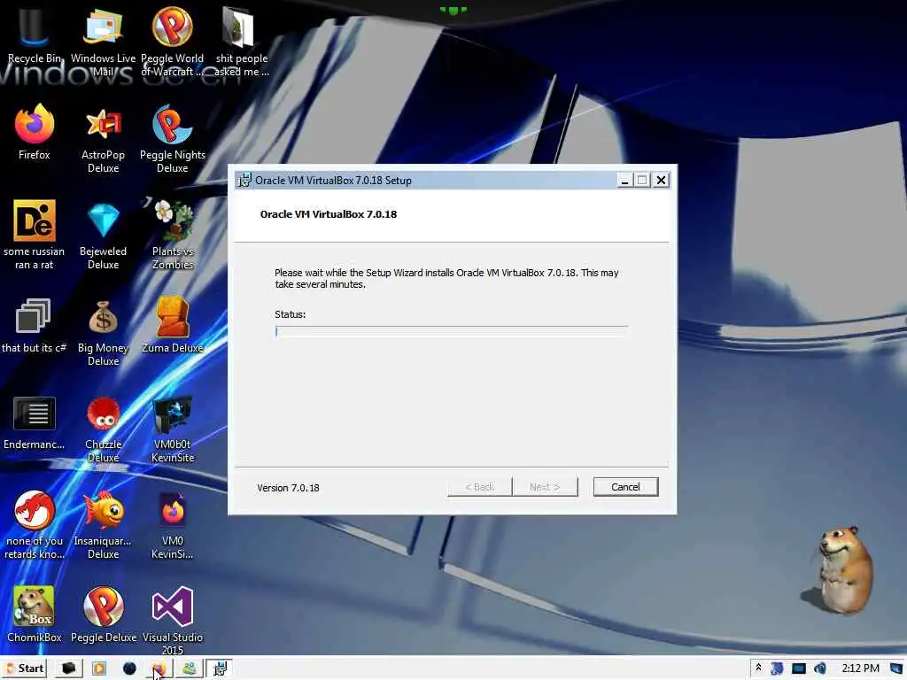Open the Messenger people taskbar icon
Viewport: 907px width, 680px height.
190,668
